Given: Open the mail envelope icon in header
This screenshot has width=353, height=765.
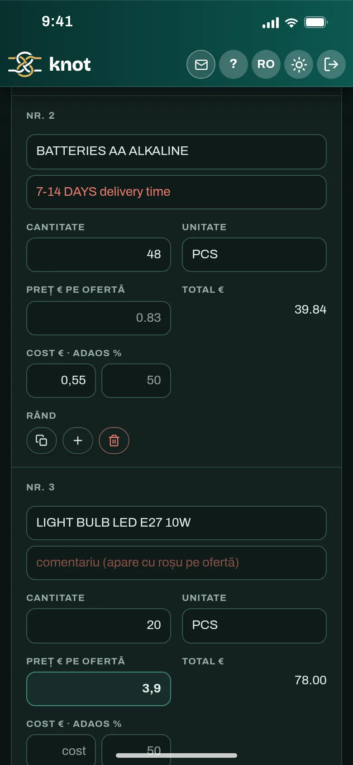Looking at the screenshot, I should point(201,64).
